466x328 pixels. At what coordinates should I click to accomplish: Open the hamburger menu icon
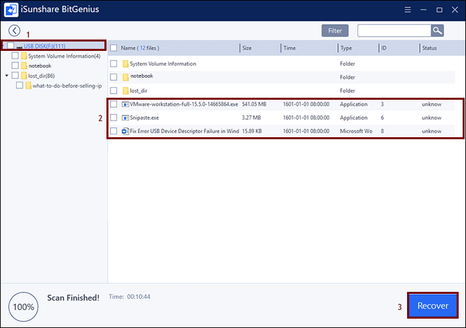point(408,10)
